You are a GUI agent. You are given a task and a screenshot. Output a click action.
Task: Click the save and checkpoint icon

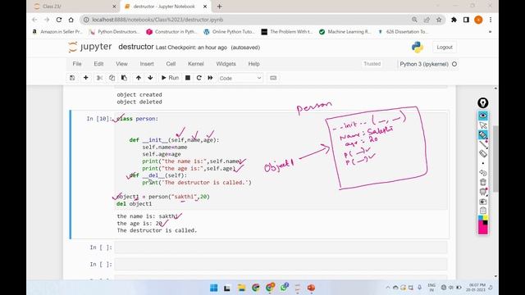click(x=72, y=78)
